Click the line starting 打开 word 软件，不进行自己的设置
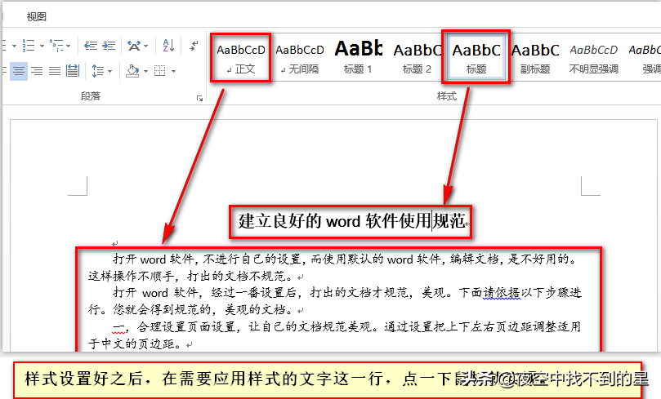Image resolution: width=661 pixels, height=399 pixels. pos(345,259)
